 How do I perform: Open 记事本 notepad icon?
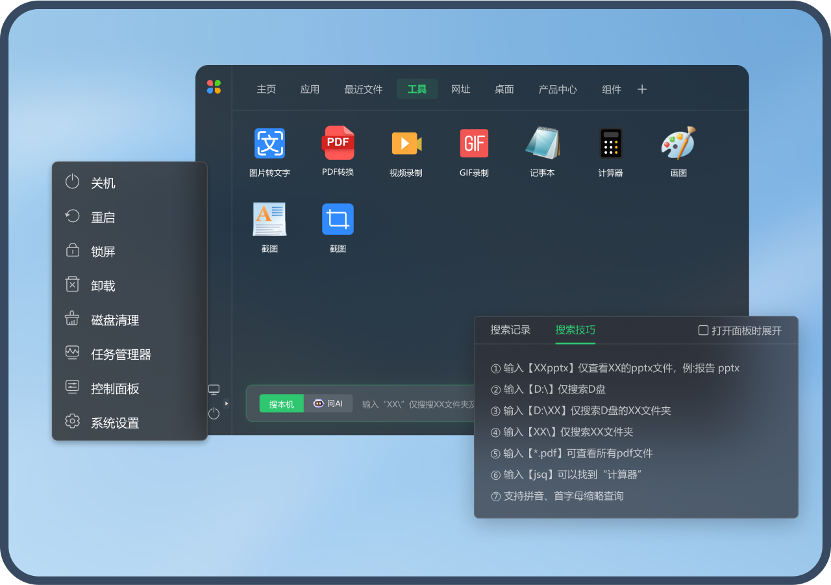point(542,143)
